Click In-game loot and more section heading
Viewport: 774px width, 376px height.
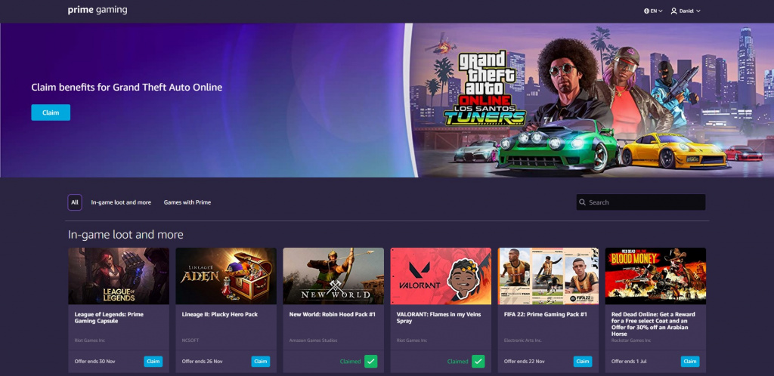pyautogui.click(x=125, y=235)
